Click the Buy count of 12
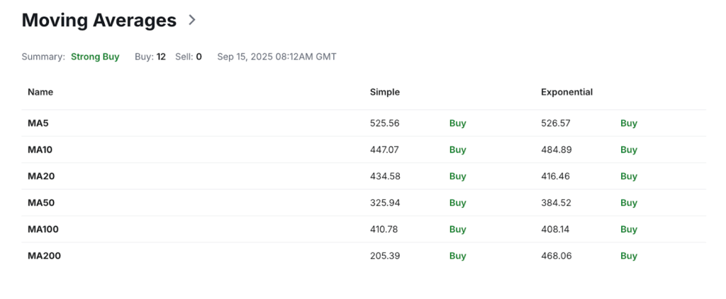 (x=161, y=57)
